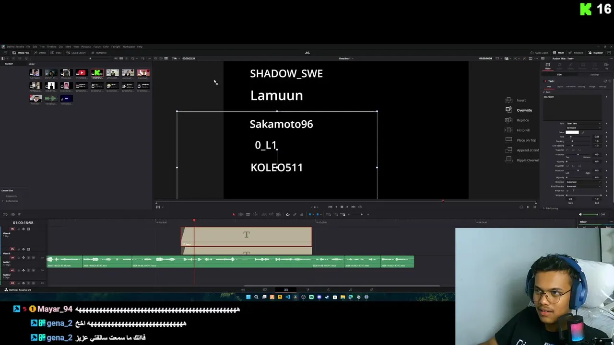Image resolution: width=614 pixels, height=345 pixels.
Task: Open Windows taskbar search
Action: [x=256, y=297]
